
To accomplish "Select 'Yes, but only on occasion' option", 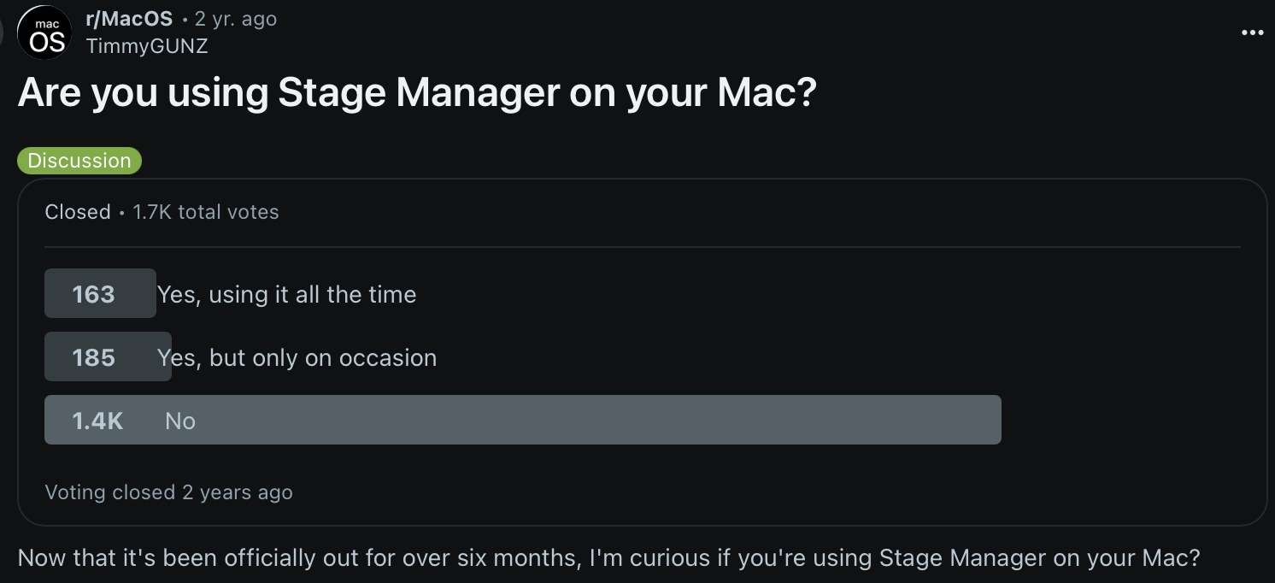I will pos(297,357).
